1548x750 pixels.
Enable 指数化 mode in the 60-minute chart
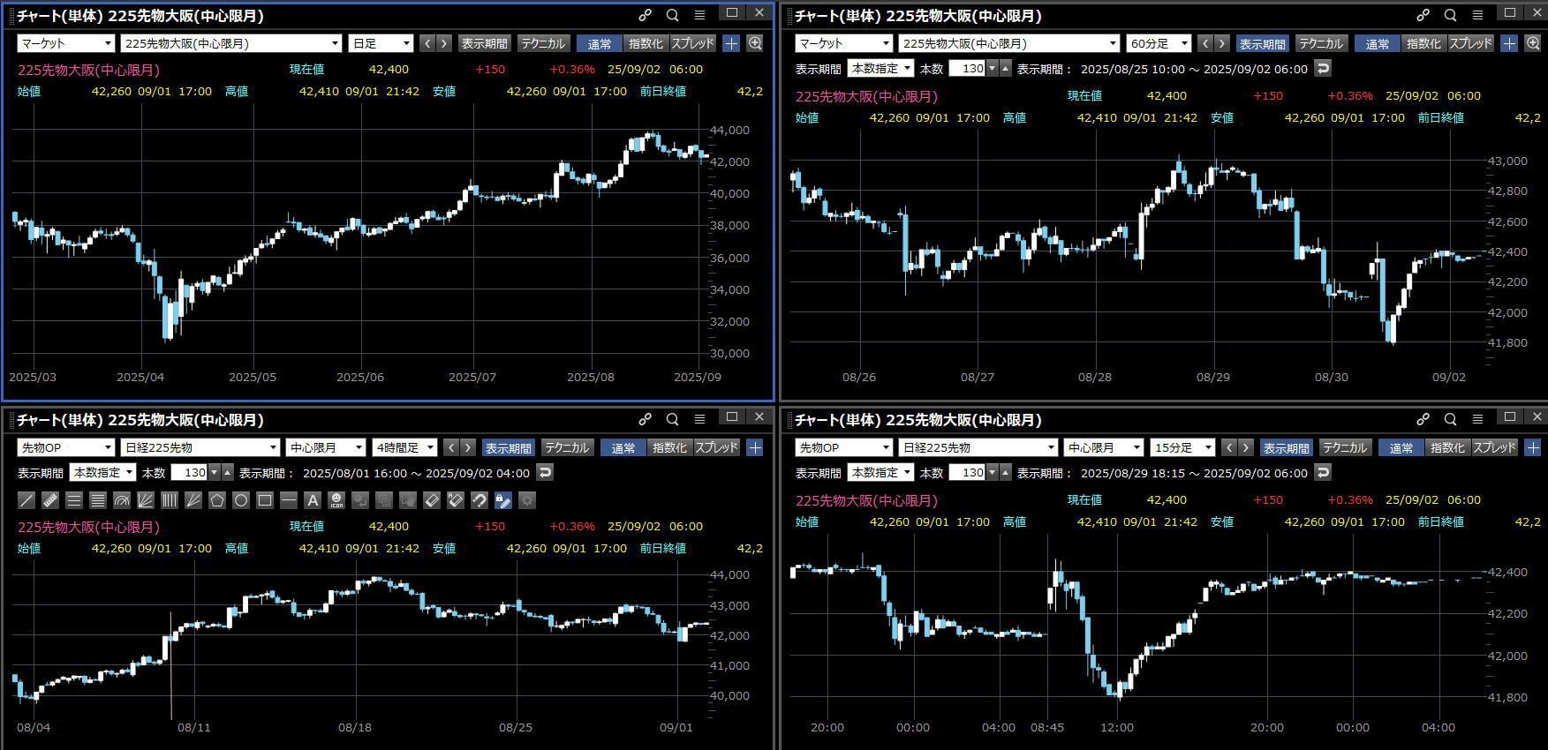coord(1423,43)
